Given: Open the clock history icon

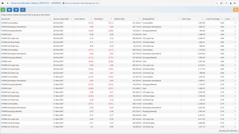Looking at the screenshot, I should [226, 3].
